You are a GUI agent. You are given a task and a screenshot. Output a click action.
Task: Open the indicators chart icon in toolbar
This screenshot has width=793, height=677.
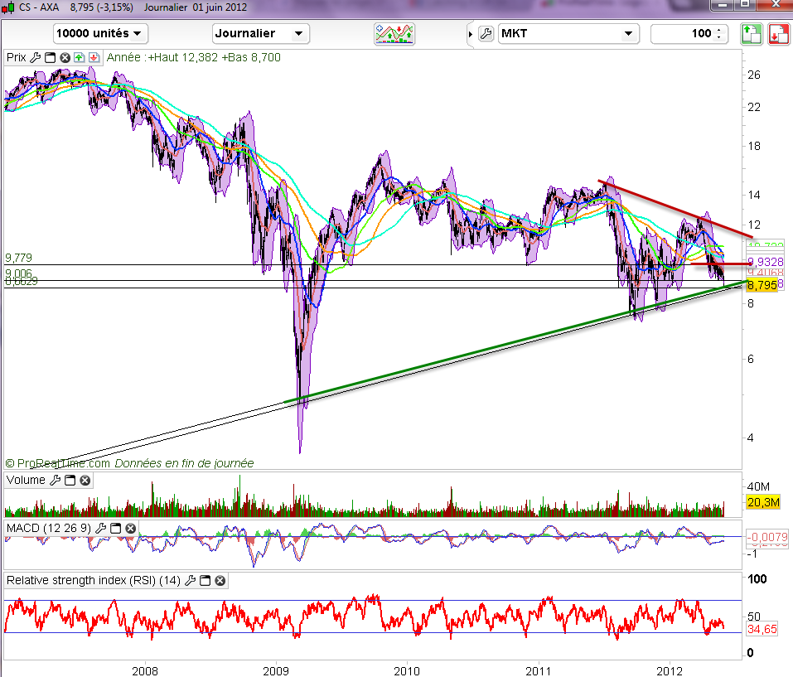[x=394, y=34]
